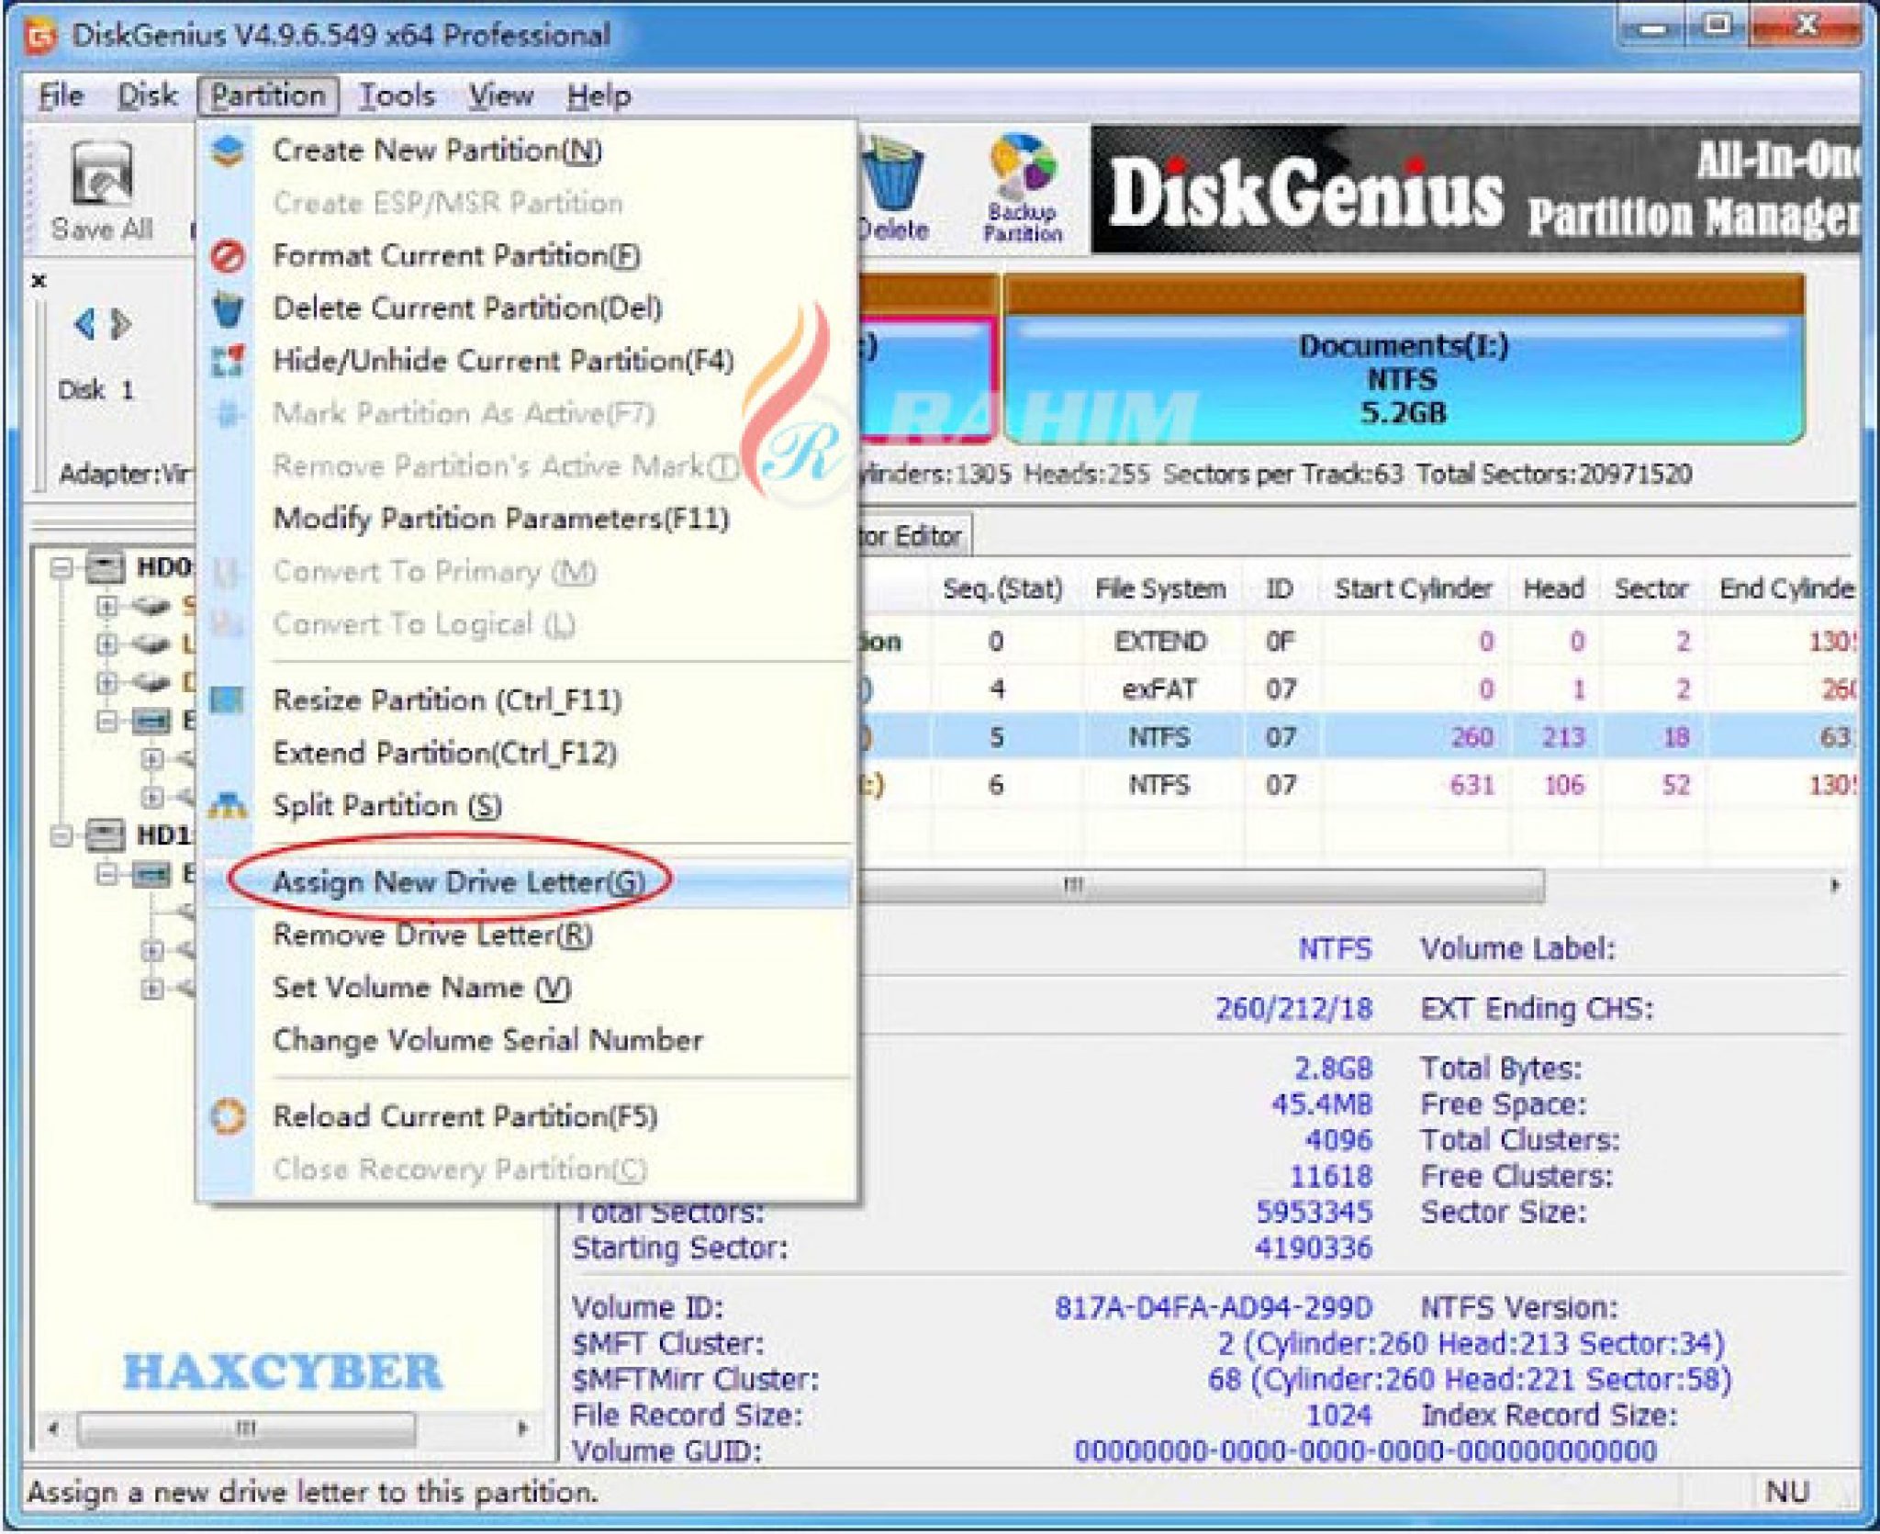Collapse the HD0 tree node
Image resolution: width=1880 pixels, height=1534 pixels.
(x=60, y=566)
